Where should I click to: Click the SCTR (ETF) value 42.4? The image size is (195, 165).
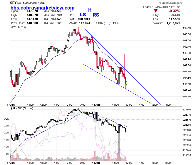coord(115,23)
